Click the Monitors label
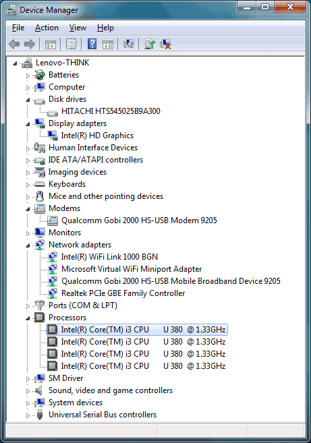 pos(65,233)
